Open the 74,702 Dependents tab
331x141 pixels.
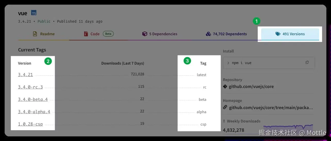point(229,34)
